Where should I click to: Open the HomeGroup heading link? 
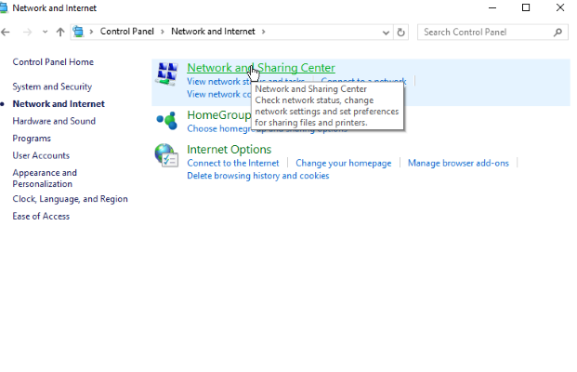[x=218, y=115]
